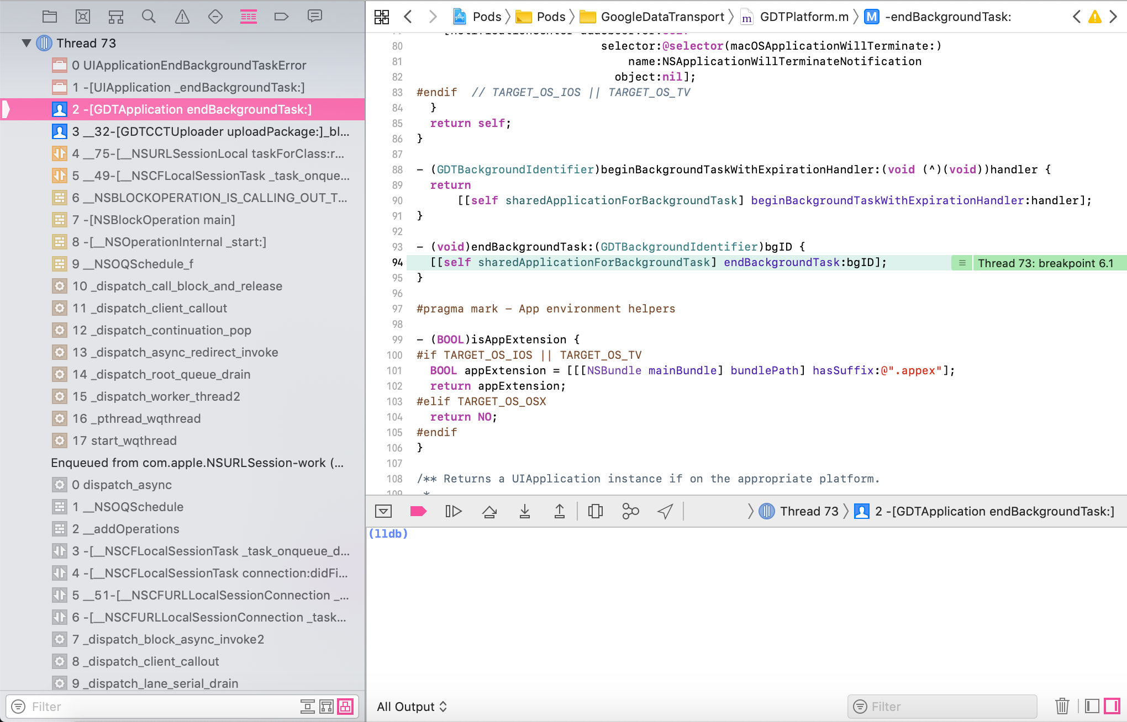
Task: Click the lldb console input line
Action: click(x=497, y=533)
